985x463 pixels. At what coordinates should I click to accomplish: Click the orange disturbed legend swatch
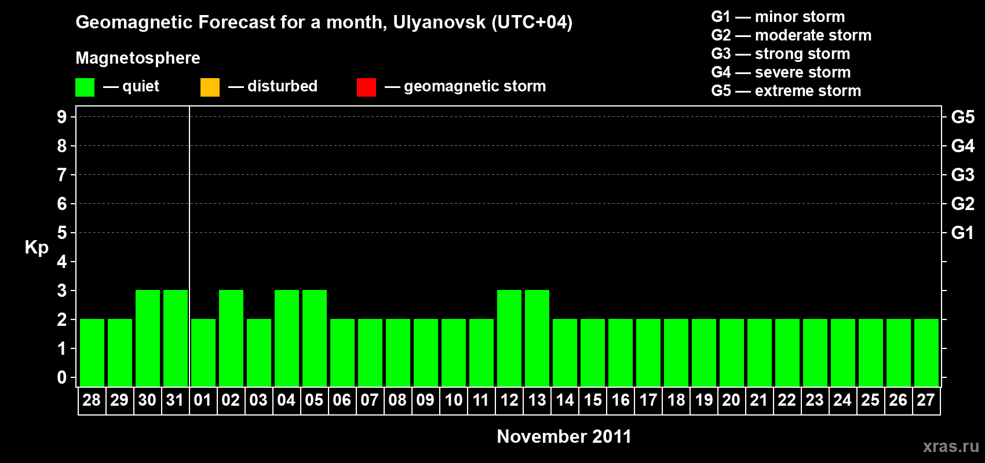click(210, 87)
